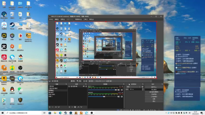
Task: Move source down in Sources panel
Action: (x=81, y=107)
